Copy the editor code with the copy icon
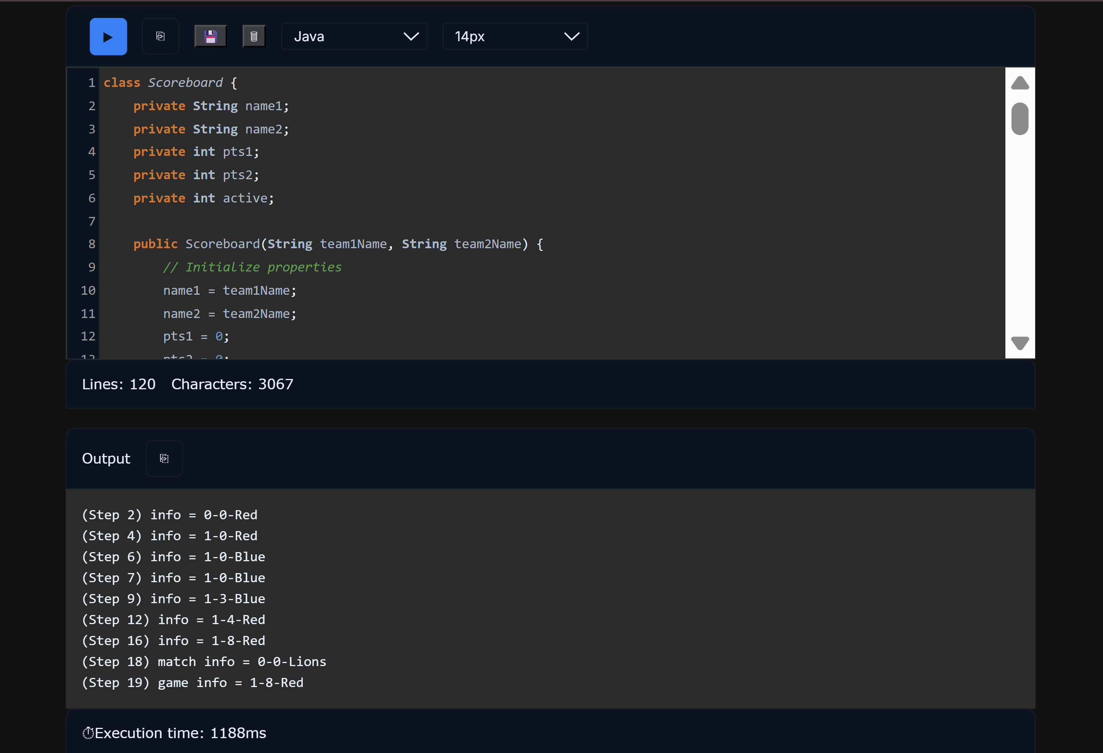 coord(161,37)
